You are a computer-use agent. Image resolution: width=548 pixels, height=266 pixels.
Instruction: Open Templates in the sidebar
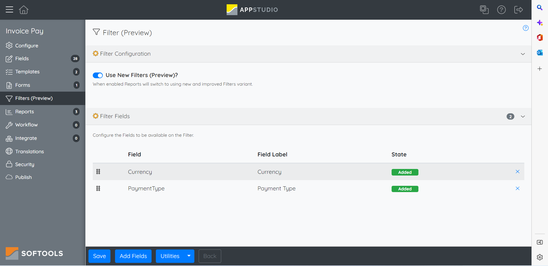coord(43,72)
